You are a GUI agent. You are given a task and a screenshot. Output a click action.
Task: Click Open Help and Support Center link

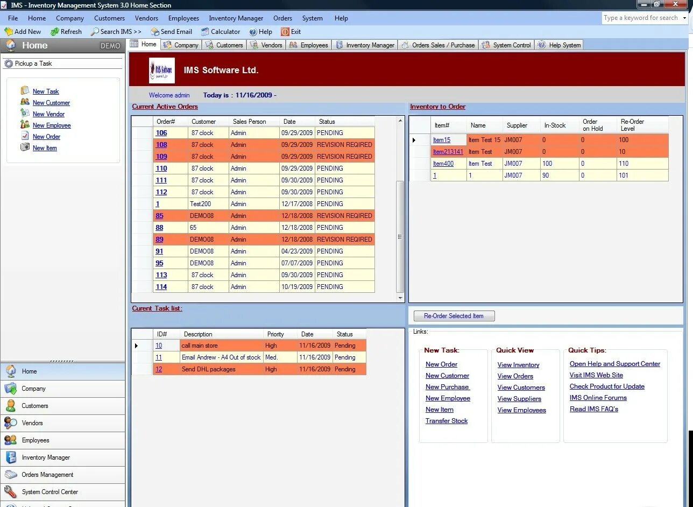coord(615,364)
